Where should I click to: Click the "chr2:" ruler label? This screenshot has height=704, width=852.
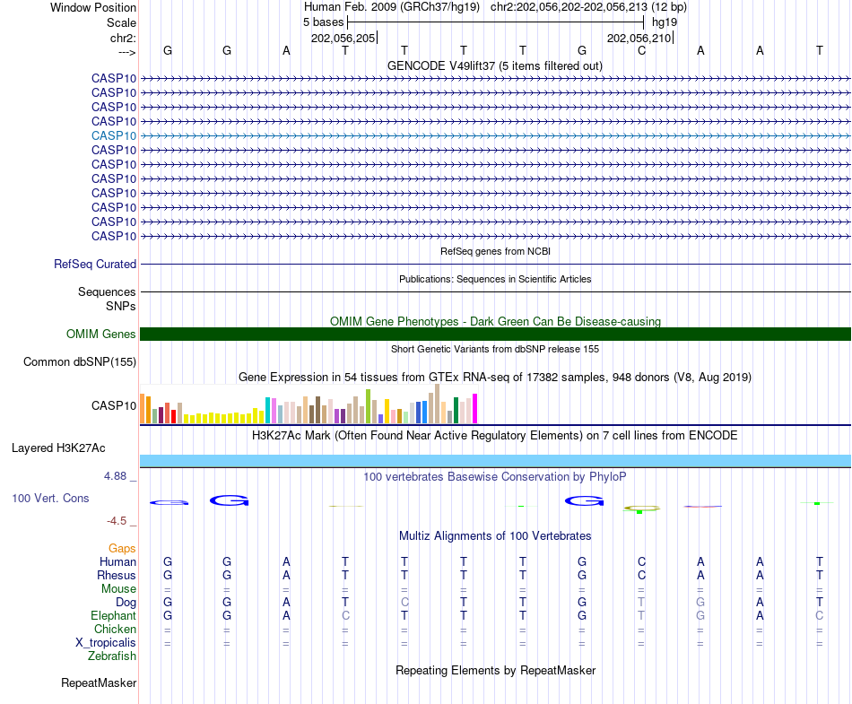pyautogui.click(x=123, y=39)
